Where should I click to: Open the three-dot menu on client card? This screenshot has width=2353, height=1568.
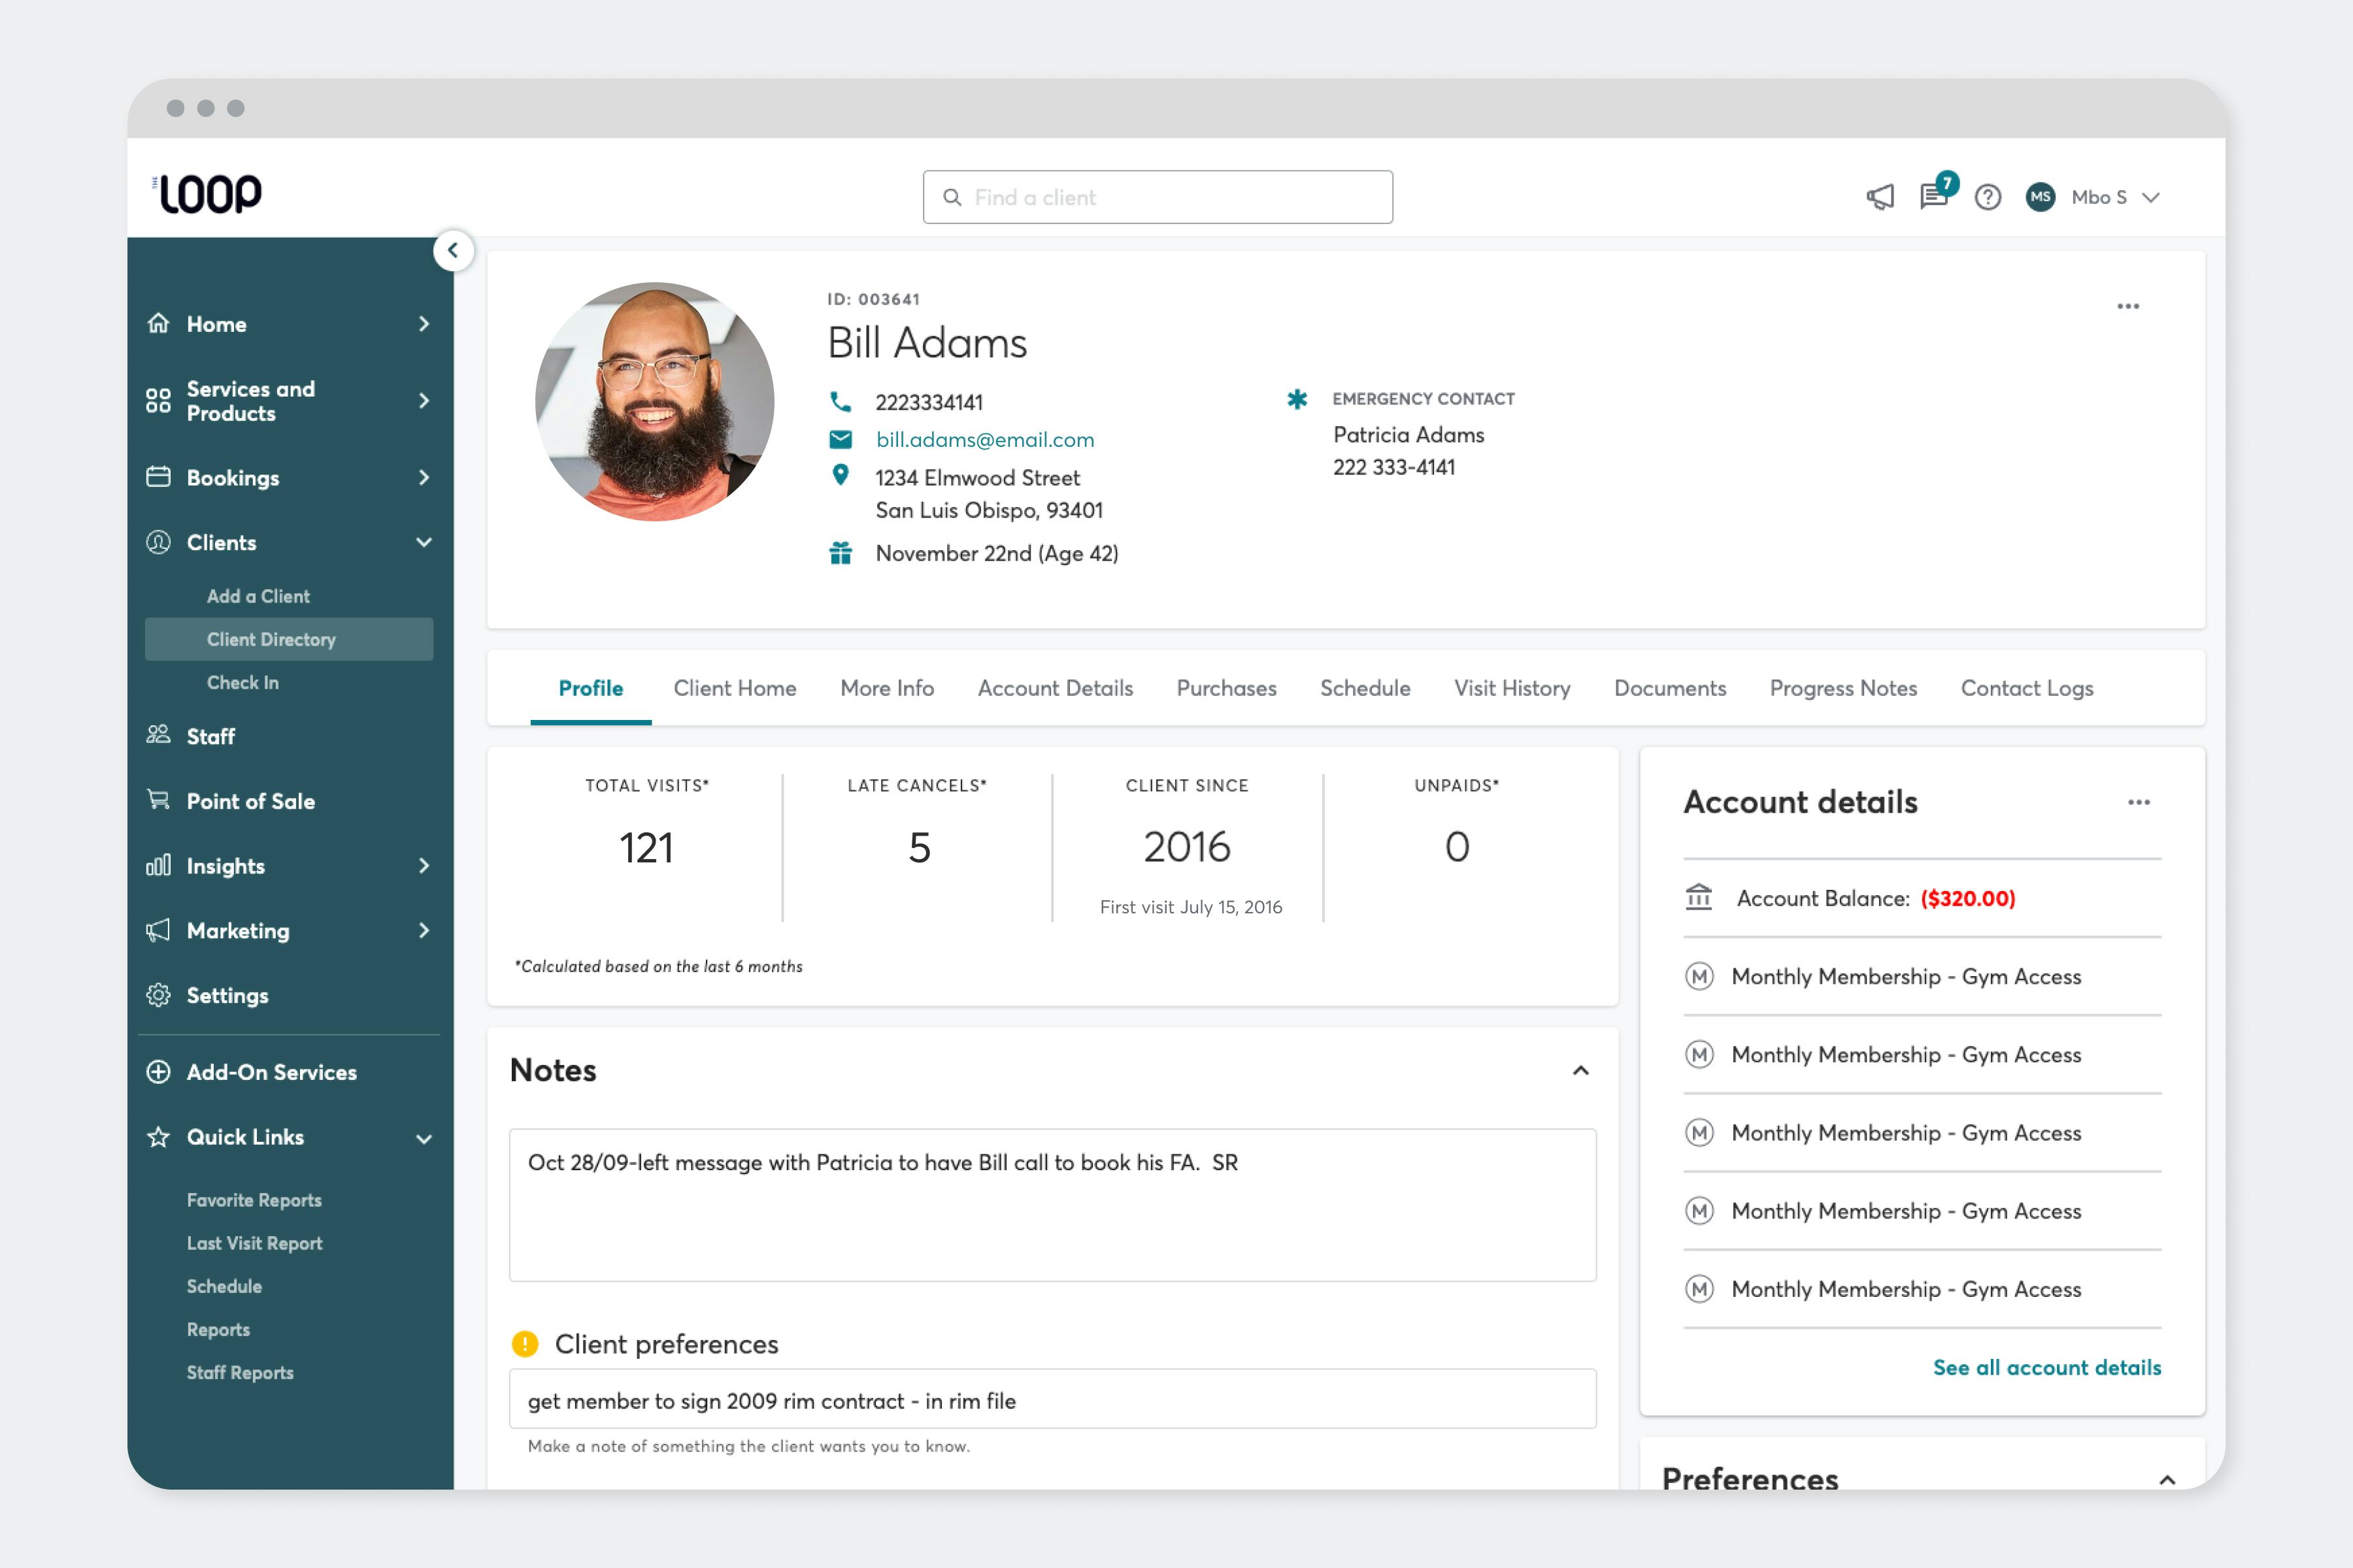point(2128,306)
